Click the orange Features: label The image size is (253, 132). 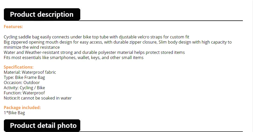[x=13, y=27]
